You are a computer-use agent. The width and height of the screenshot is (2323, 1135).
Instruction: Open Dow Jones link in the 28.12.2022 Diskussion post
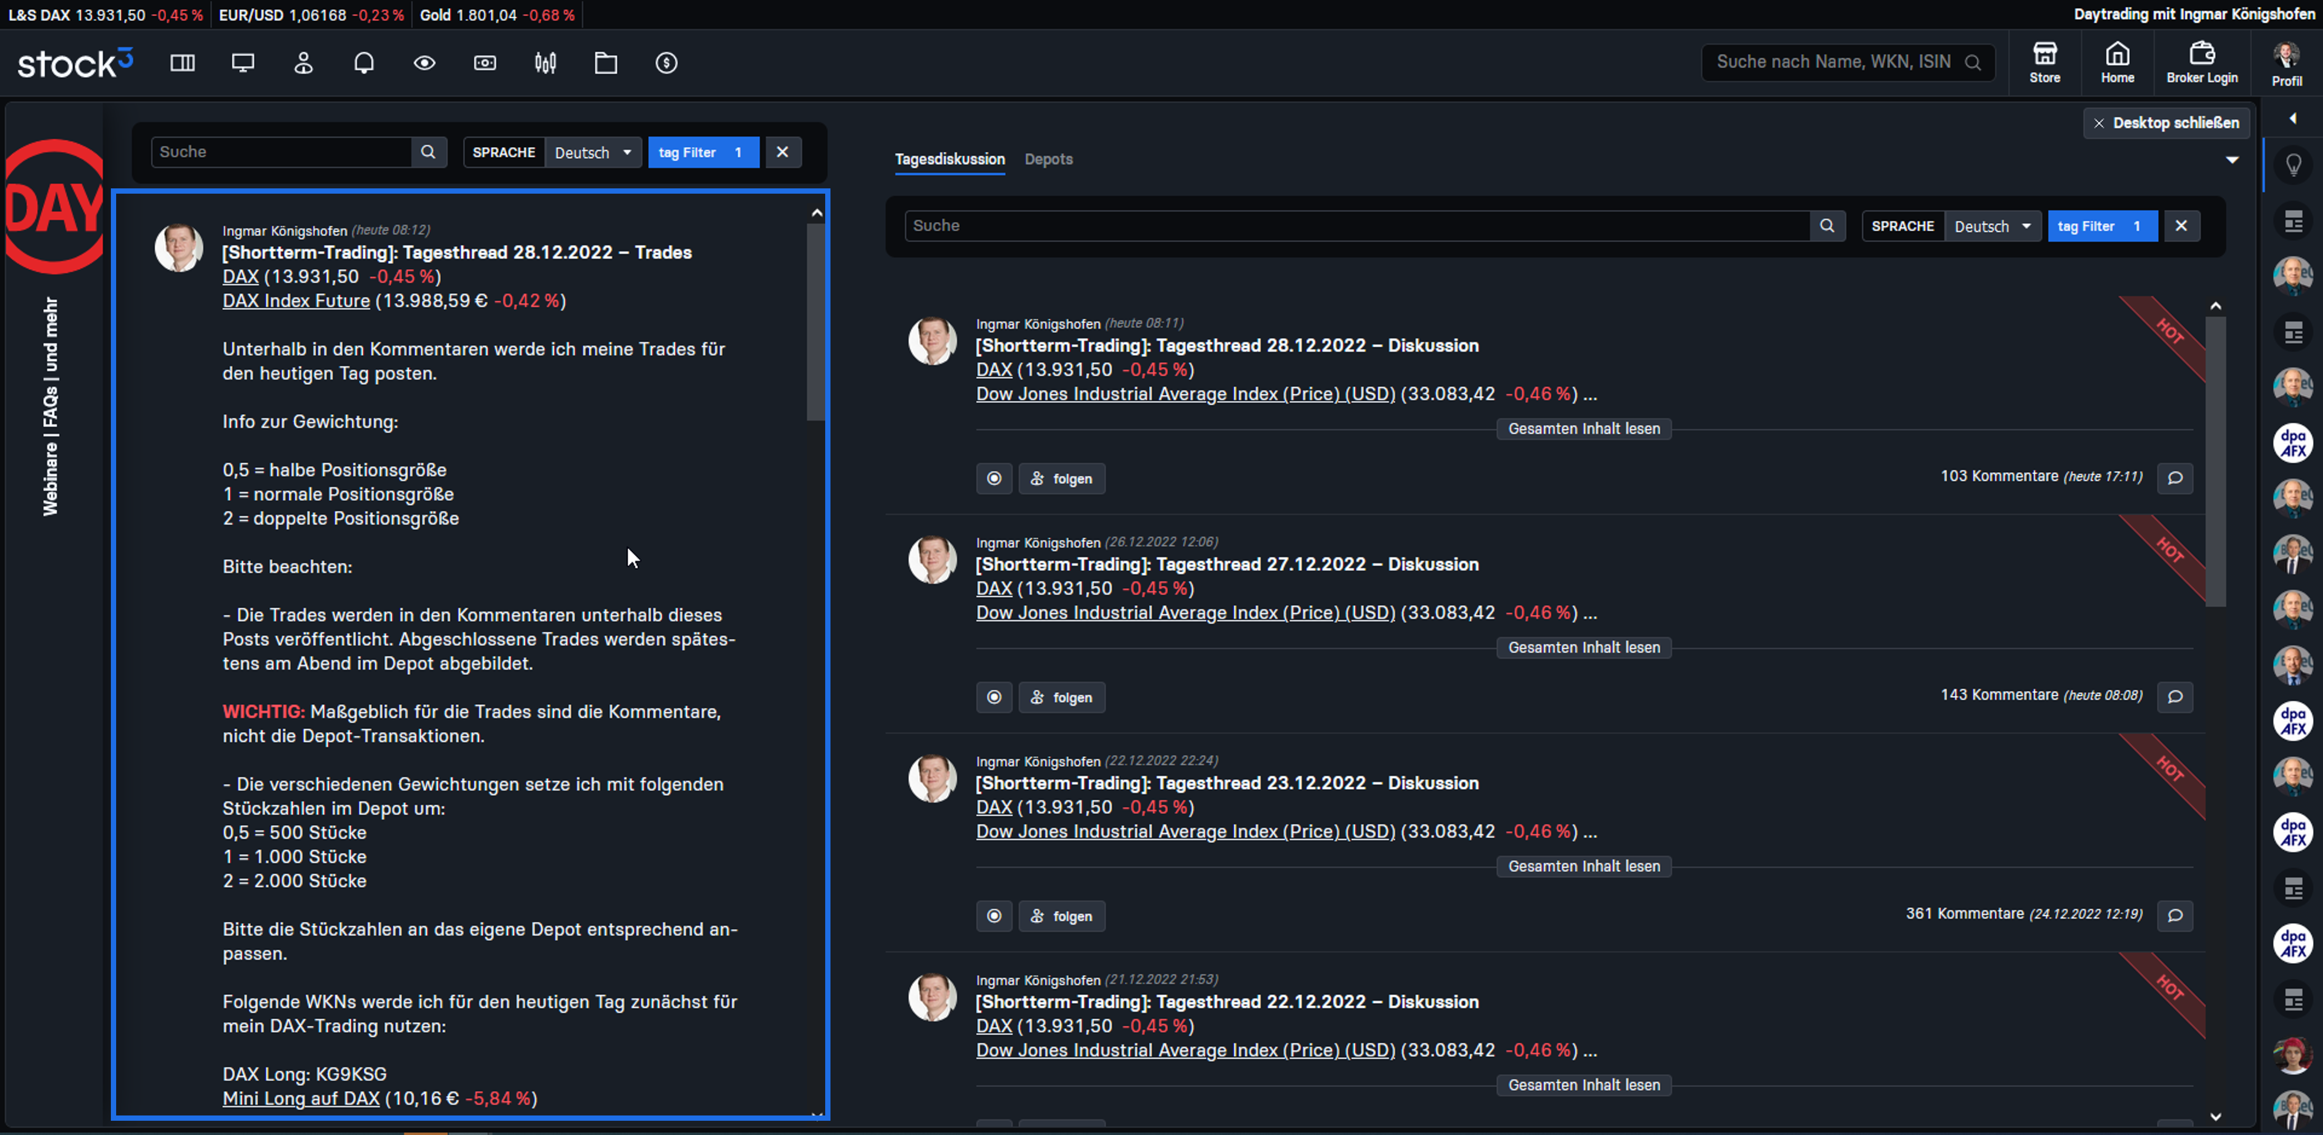pos(1185,394)
